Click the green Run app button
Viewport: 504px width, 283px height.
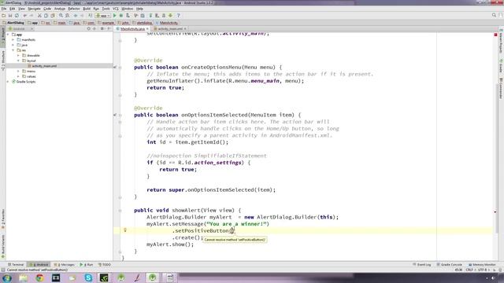coord(115,16)
